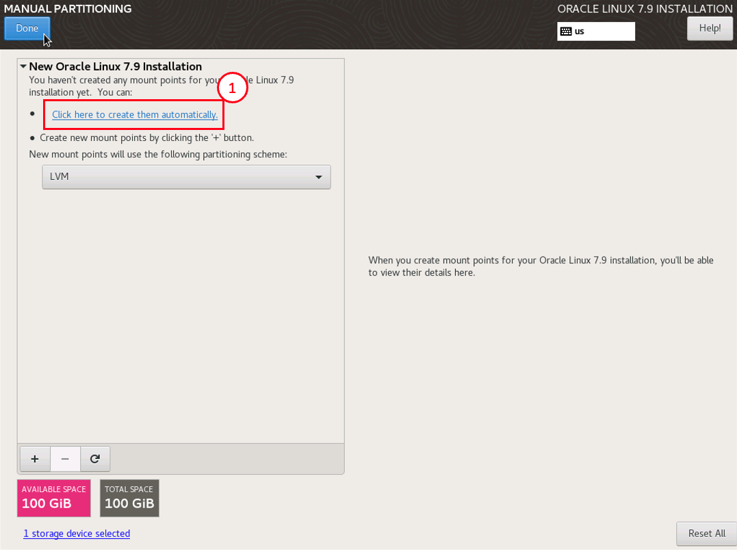Click the Available Space 100 GiB box

click(x=53, y=498)
